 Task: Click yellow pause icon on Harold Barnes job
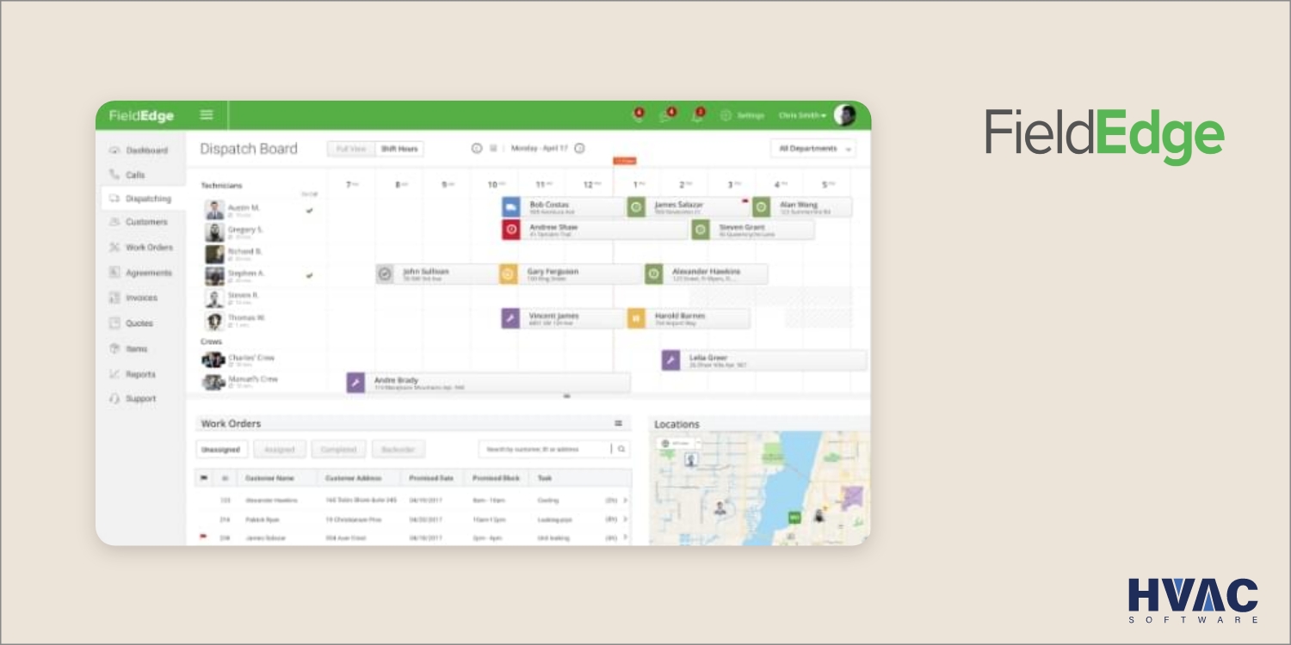tap(636, 319)
